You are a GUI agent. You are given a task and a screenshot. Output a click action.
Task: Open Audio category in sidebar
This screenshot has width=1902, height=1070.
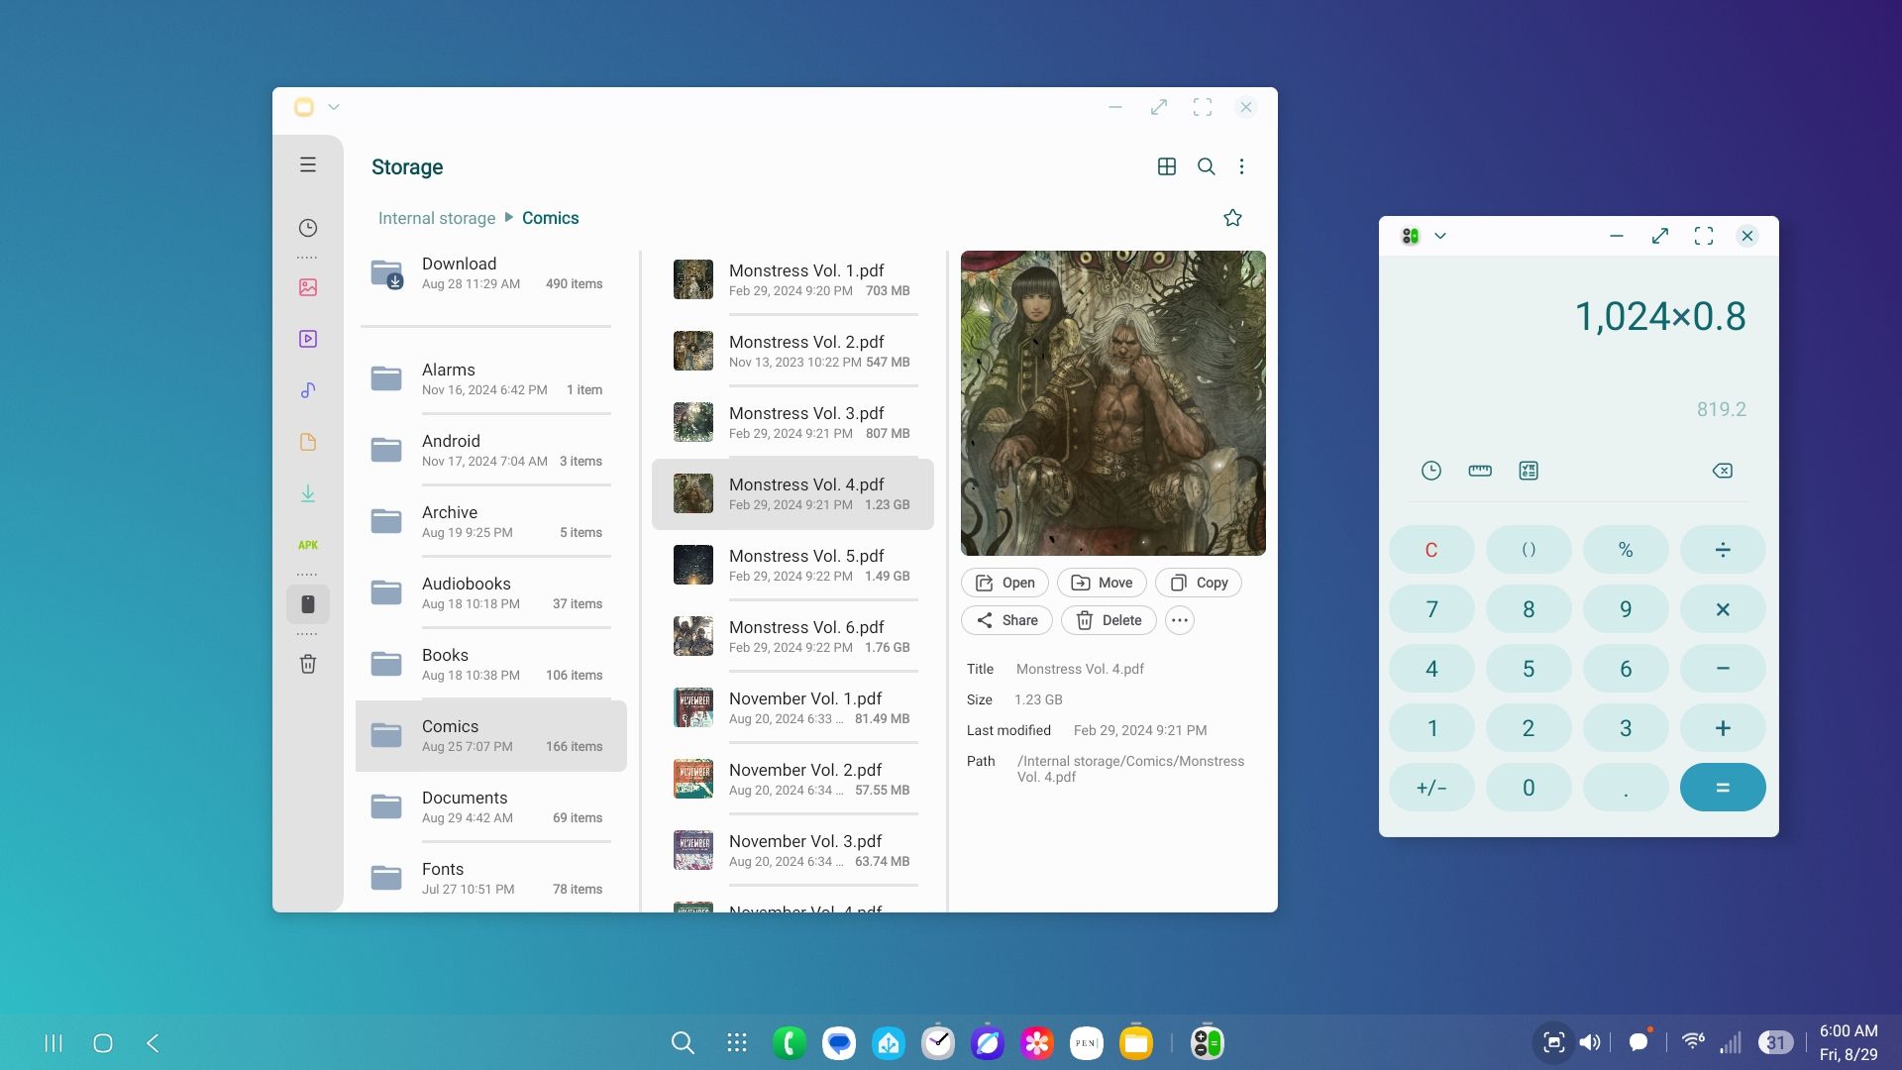[308, 390]
